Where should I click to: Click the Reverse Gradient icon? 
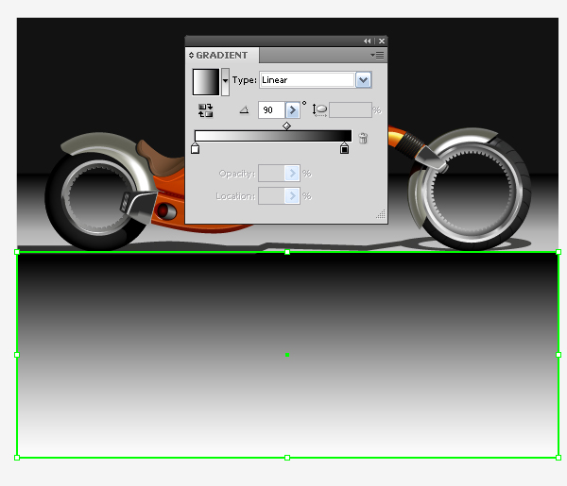205,110
